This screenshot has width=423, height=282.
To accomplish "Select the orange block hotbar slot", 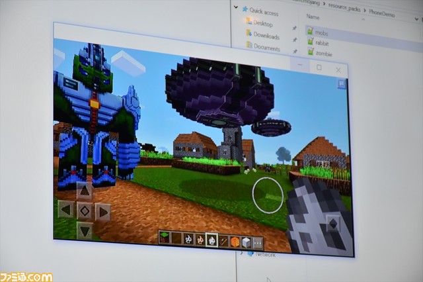I will 235,242.
